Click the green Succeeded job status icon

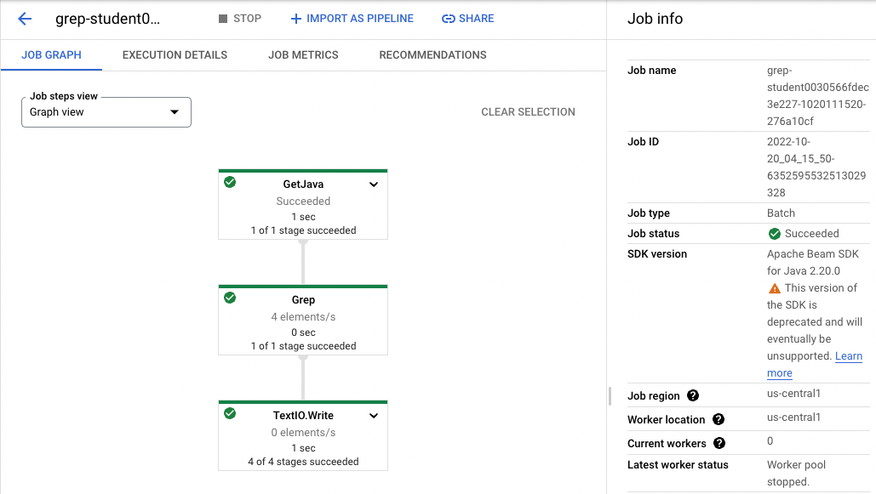[x=775, y=234]
